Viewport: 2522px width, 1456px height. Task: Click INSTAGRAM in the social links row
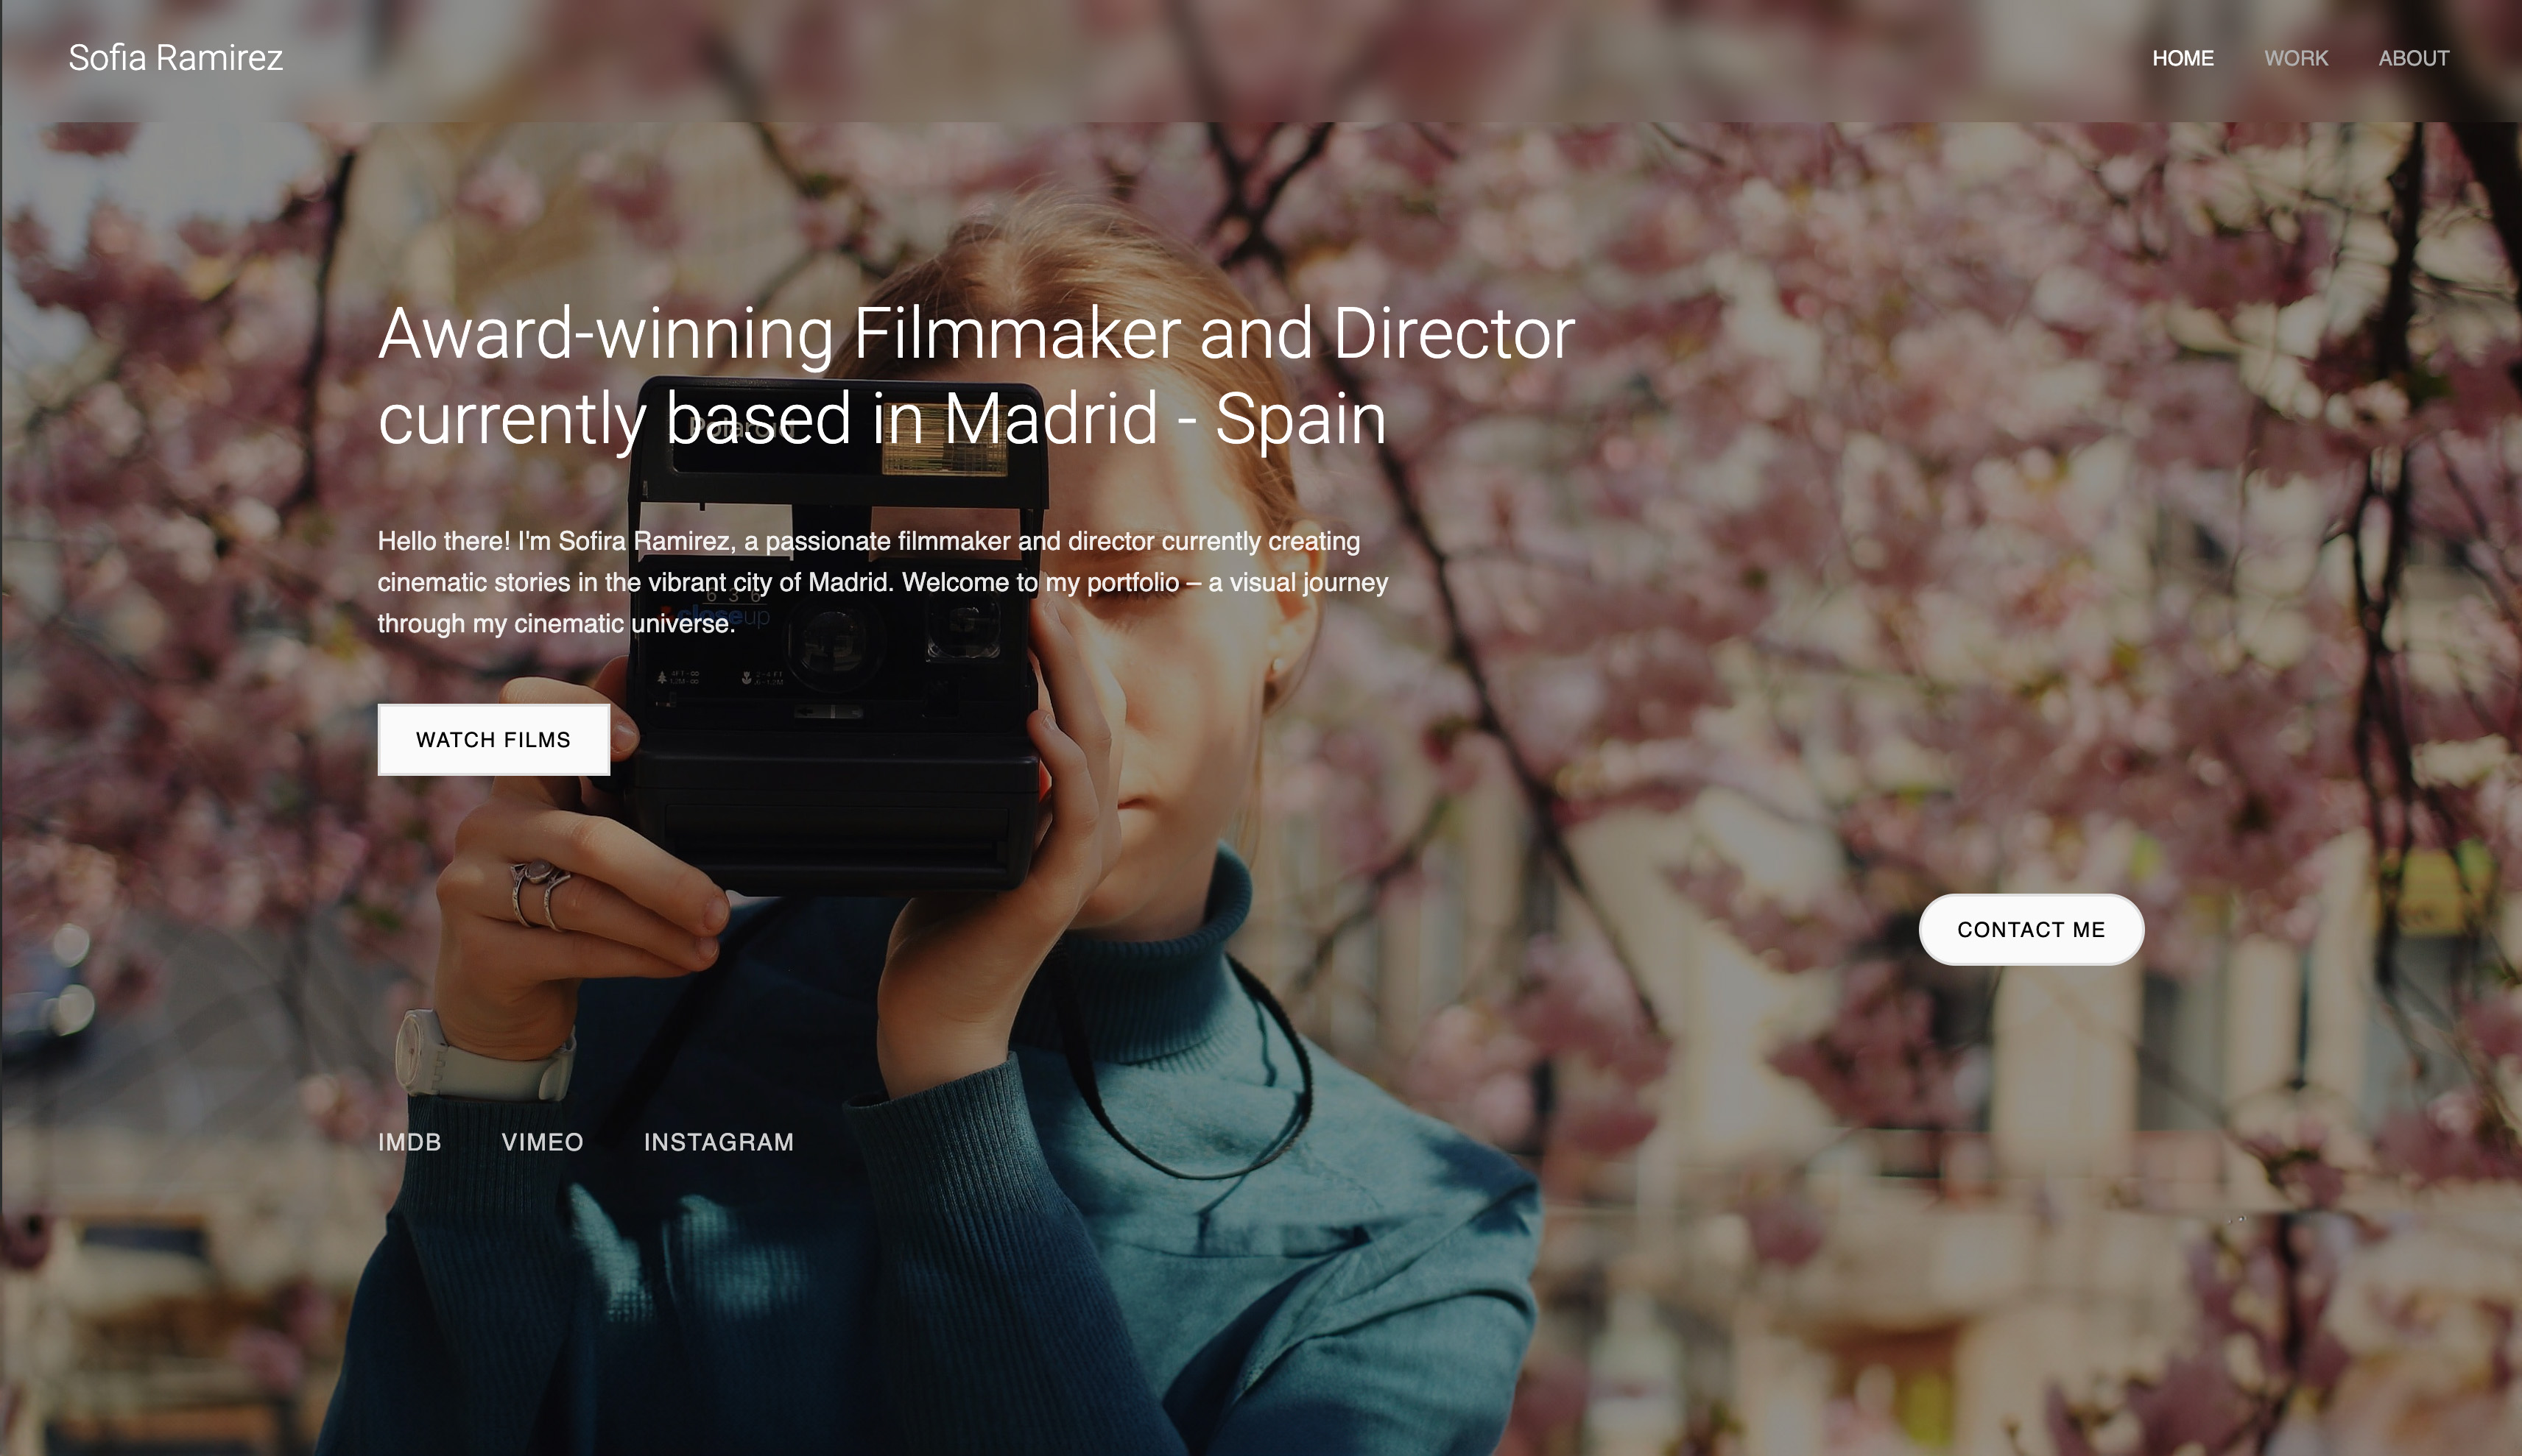719,1141
